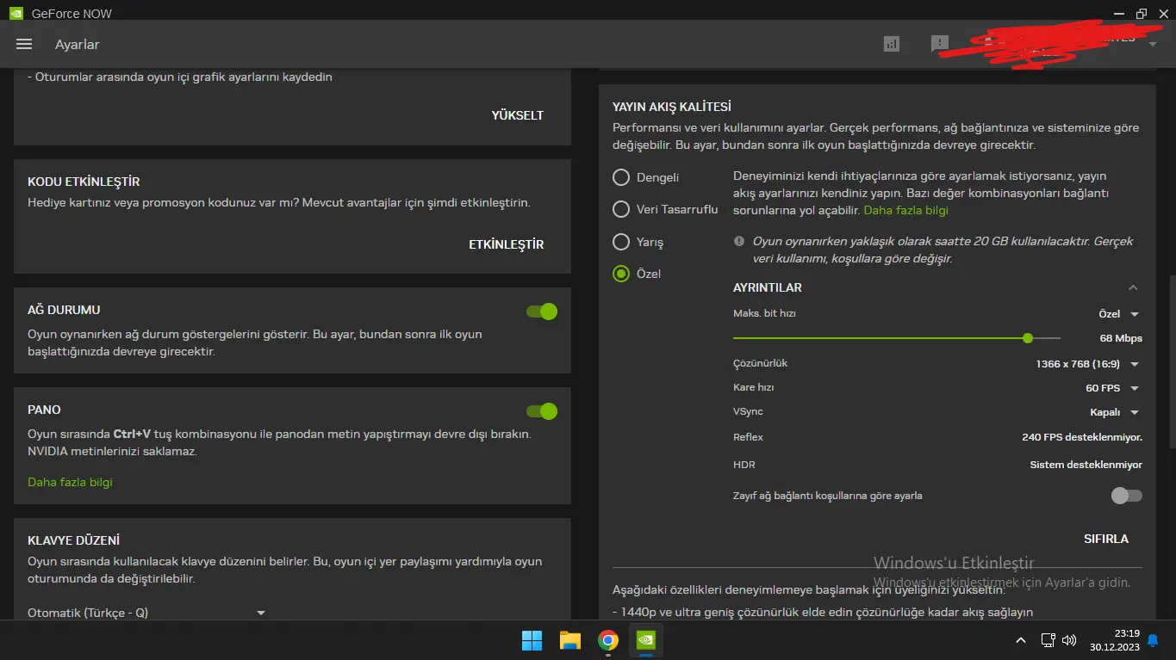
Task: Click the ETKİNLEŞTİR button
Action: (x=507, y=244)
